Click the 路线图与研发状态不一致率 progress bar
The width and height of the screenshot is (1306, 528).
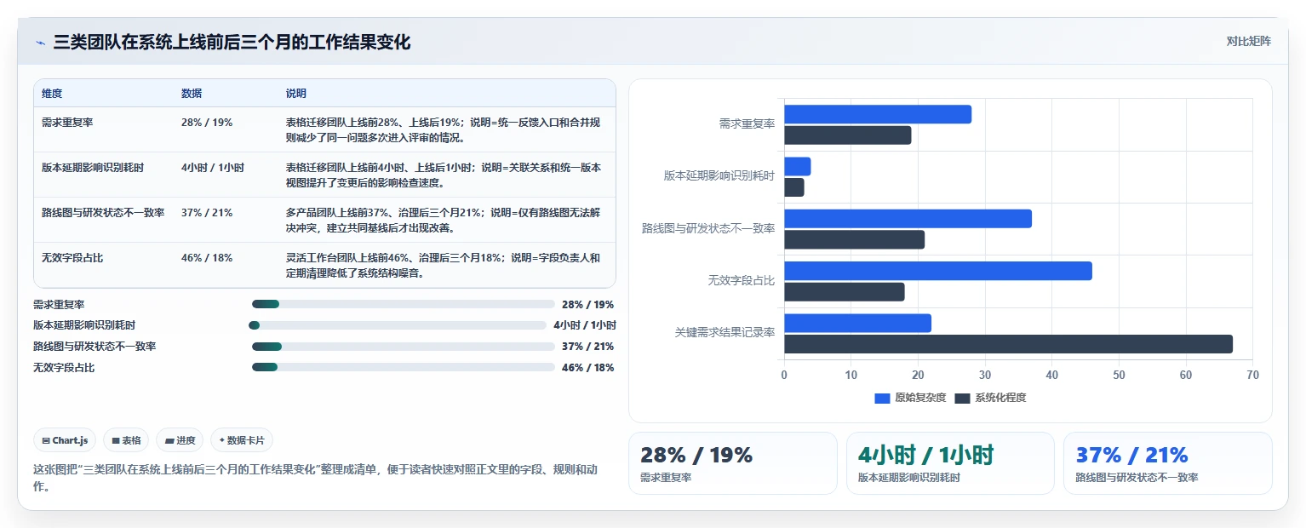tap(404, 347)
